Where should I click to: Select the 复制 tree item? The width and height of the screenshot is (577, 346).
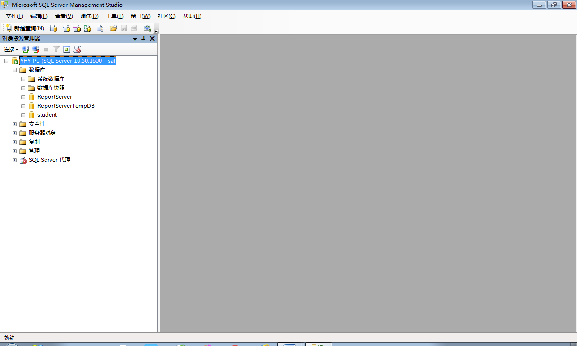coord(34,142)
